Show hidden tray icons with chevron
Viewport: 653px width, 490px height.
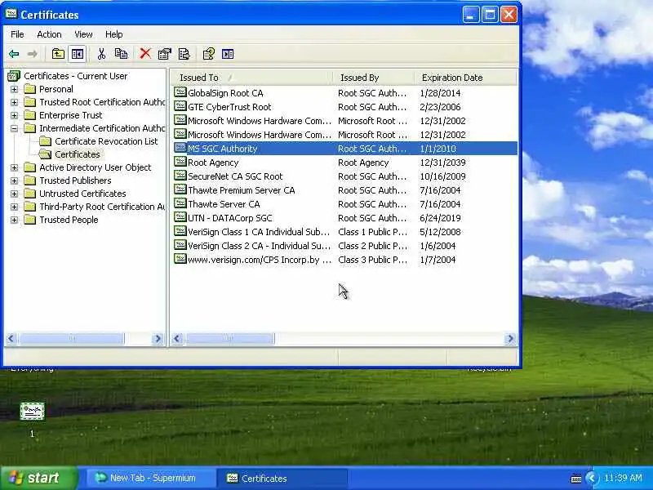coord(591,478)
